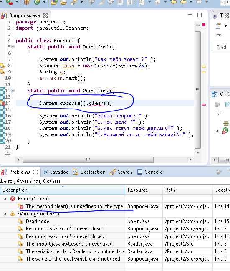Image resolution: width=230 pixels, height=271 pixels.
Task: Collapse the Warnings (6 items) group
Action: 5,214
